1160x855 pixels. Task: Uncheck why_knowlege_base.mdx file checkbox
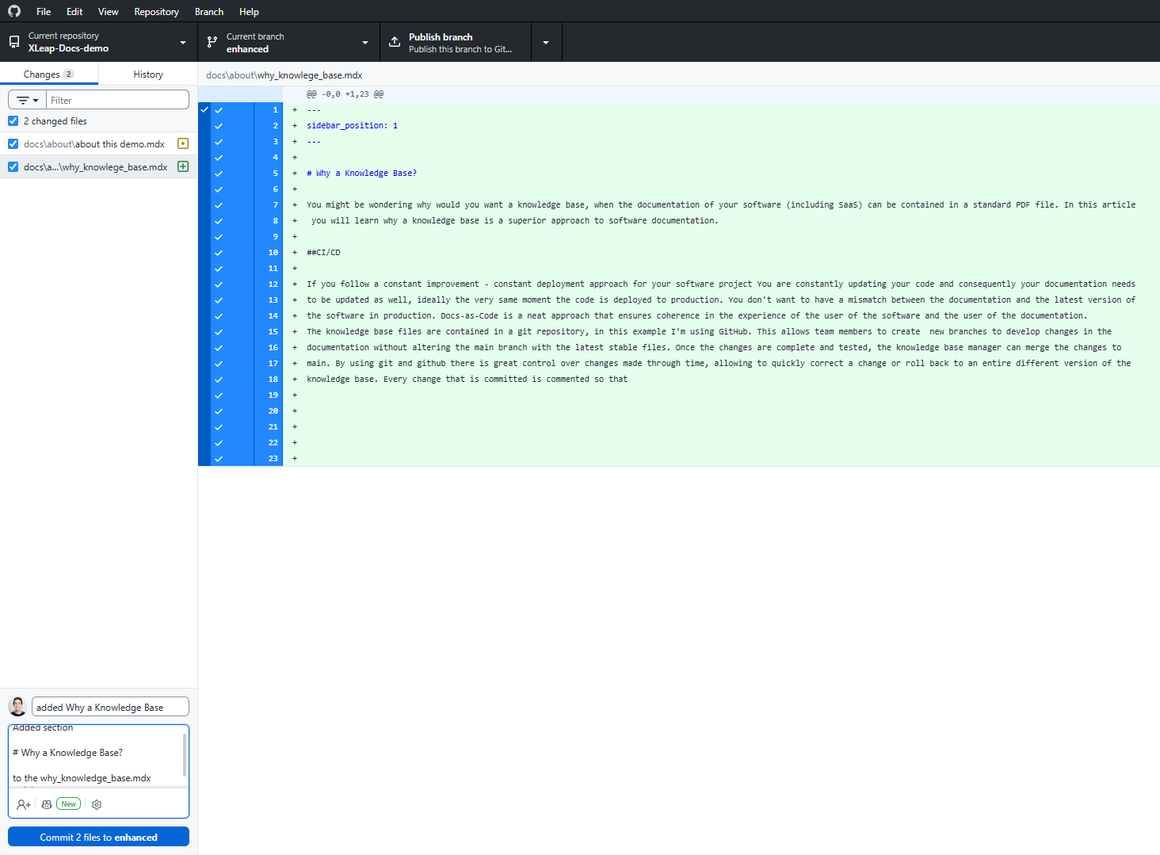(13, 166)
